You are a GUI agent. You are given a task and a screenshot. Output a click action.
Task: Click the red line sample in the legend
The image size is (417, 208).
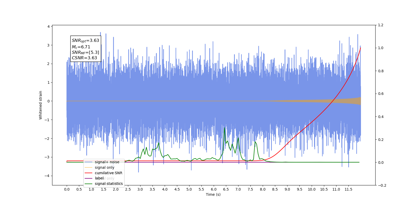point(89,173)
